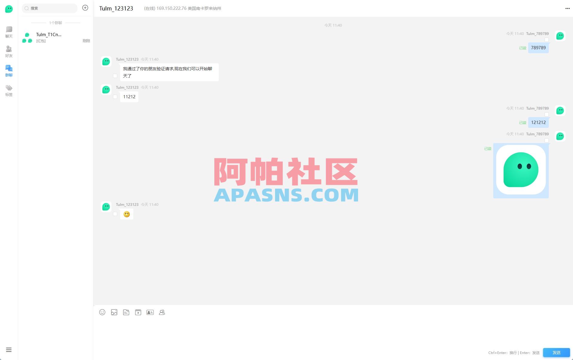Switch to the 好友 friends tab
The height and width of the screenshot is (360, 573).
(x=9, y=51)
